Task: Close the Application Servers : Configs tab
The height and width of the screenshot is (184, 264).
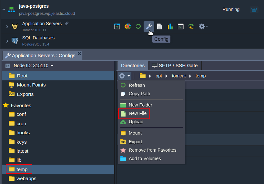Action: 79,54
